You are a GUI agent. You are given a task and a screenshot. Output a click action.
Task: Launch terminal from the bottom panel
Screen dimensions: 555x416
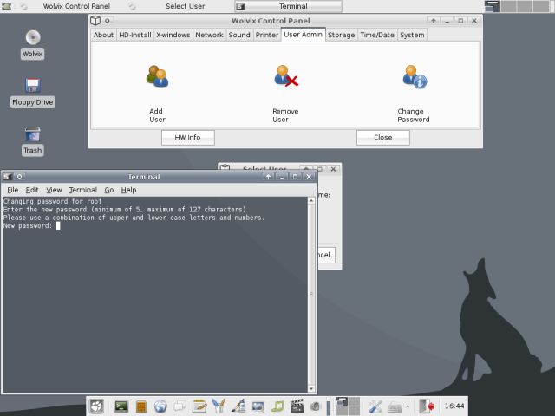click(x=121, y=406)
